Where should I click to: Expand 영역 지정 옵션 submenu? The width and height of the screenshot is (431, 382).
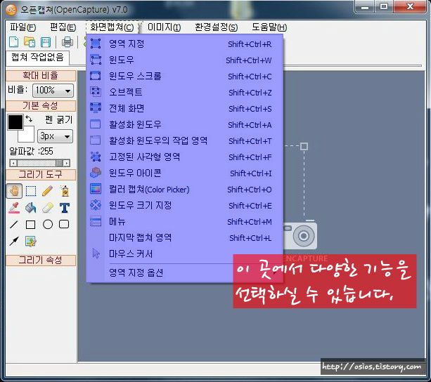184,272
